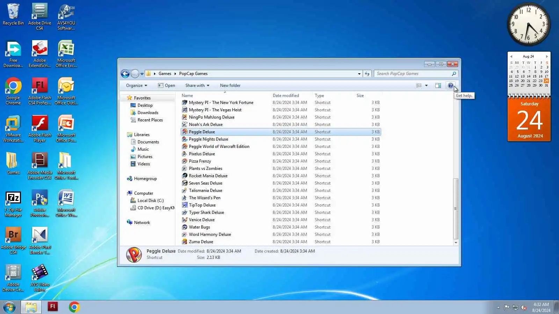Open the address bar history dropdown
Image resolution: width=559 pixels, height=314 pixels.
[359, 74]
